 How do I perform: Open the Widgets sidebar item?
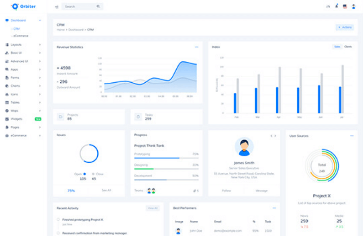tap(17, 119)
